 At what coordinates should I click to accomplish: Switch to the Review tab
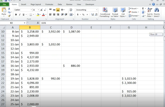coord(69,4)
